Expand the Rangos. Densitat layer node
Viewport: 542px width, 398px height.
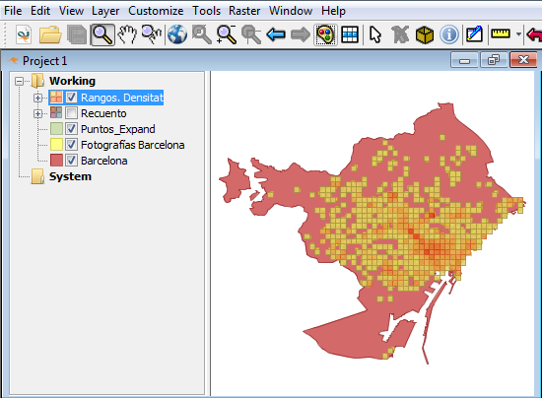[38, 98]
